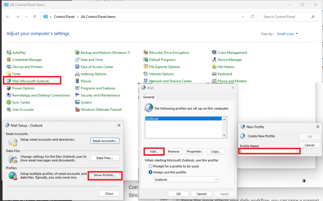Open the Default Programs icon
Viewport: 323px width, 201px height.
145,60
